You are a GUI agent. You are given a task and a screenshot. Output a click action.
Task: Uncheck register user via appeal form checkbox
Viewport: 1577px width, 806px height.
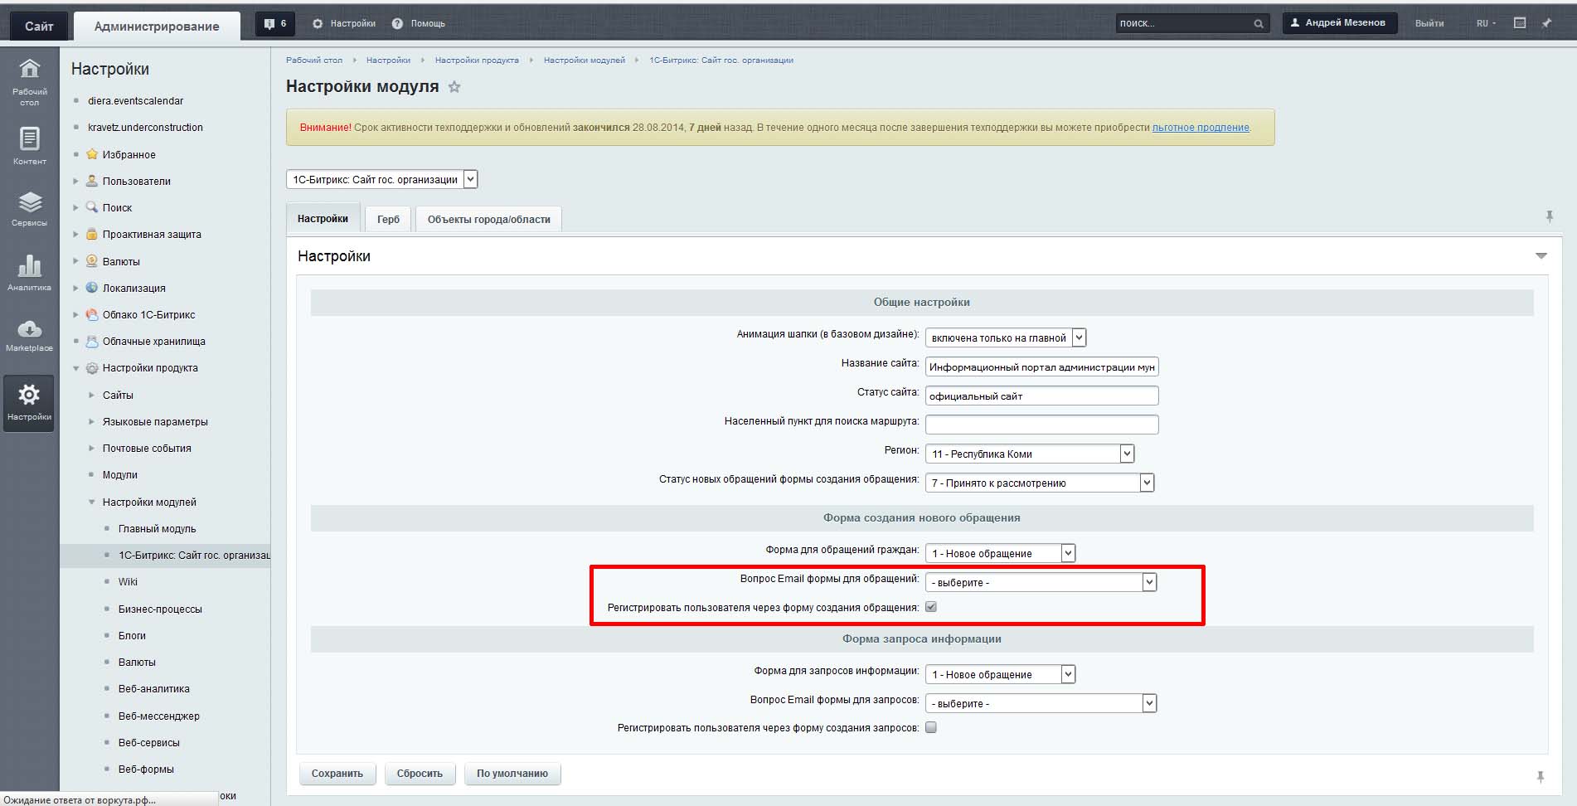pyautogui.click(x=931, y=607)
